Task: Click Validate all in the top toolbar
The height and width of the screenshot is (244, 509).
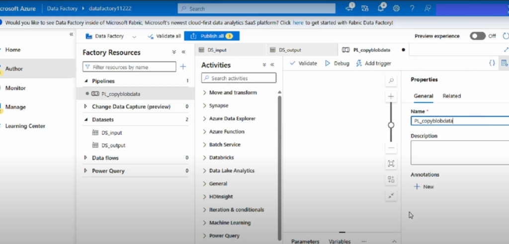Action: (164, 36)
